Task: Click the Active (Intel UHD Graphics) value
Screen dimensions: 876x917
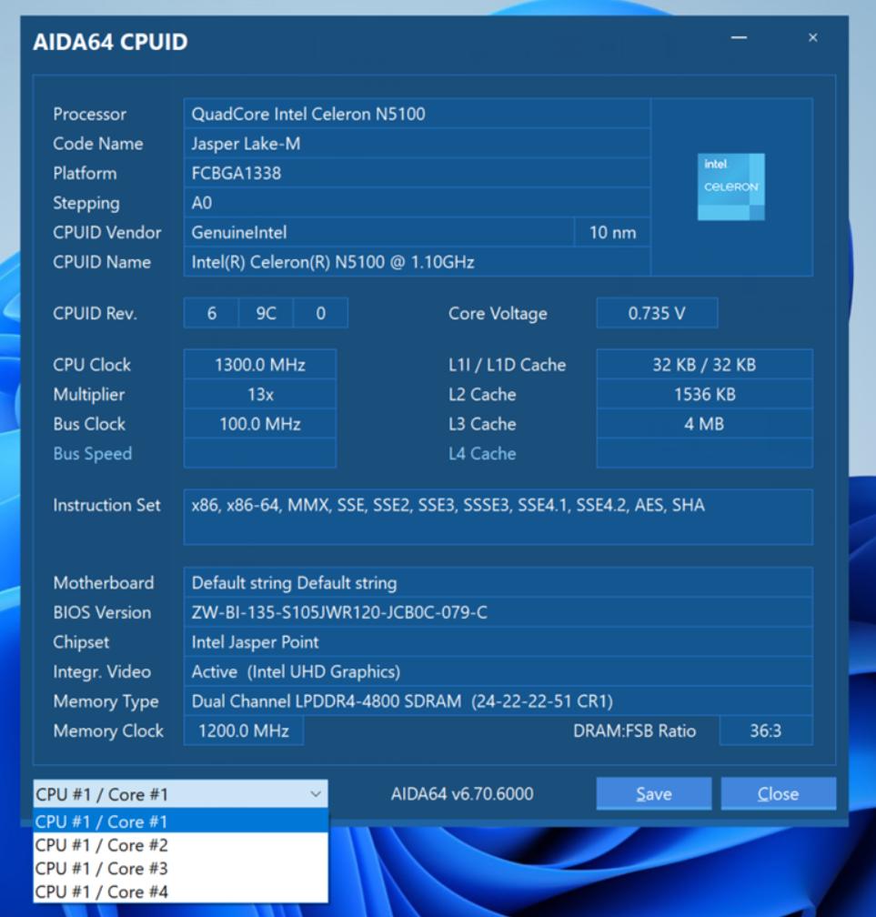Action: [x=498, y=671]
